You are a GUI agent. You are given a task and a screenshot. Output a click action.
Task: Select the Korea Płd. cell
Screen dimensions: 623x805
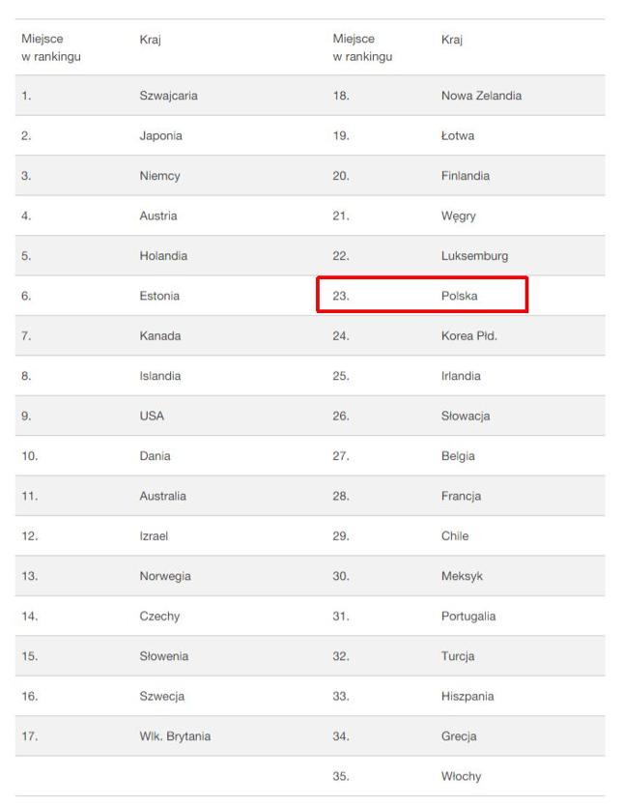pos(469,335)
